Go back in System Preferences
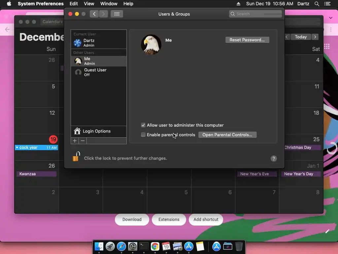 [94, 14]
